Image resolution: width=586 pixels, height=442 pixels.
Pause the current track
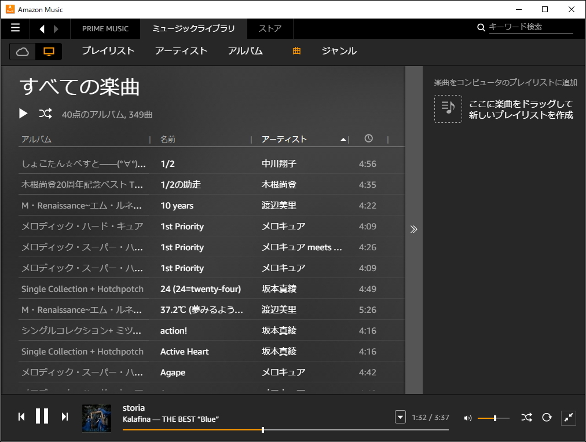pos(42,416)
